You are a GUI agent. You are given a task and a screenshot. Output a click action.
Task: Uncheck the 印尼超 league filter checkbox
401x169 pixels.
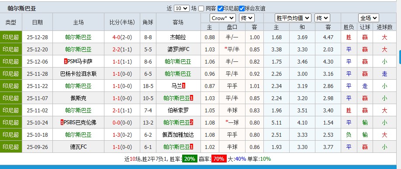point(220,8)
